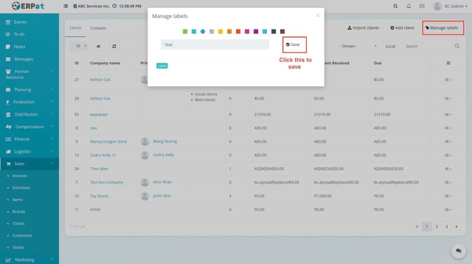The width and height of the screenshot is (472, 264).
Task: Click the Save button for the label
Action: point(293,45)
